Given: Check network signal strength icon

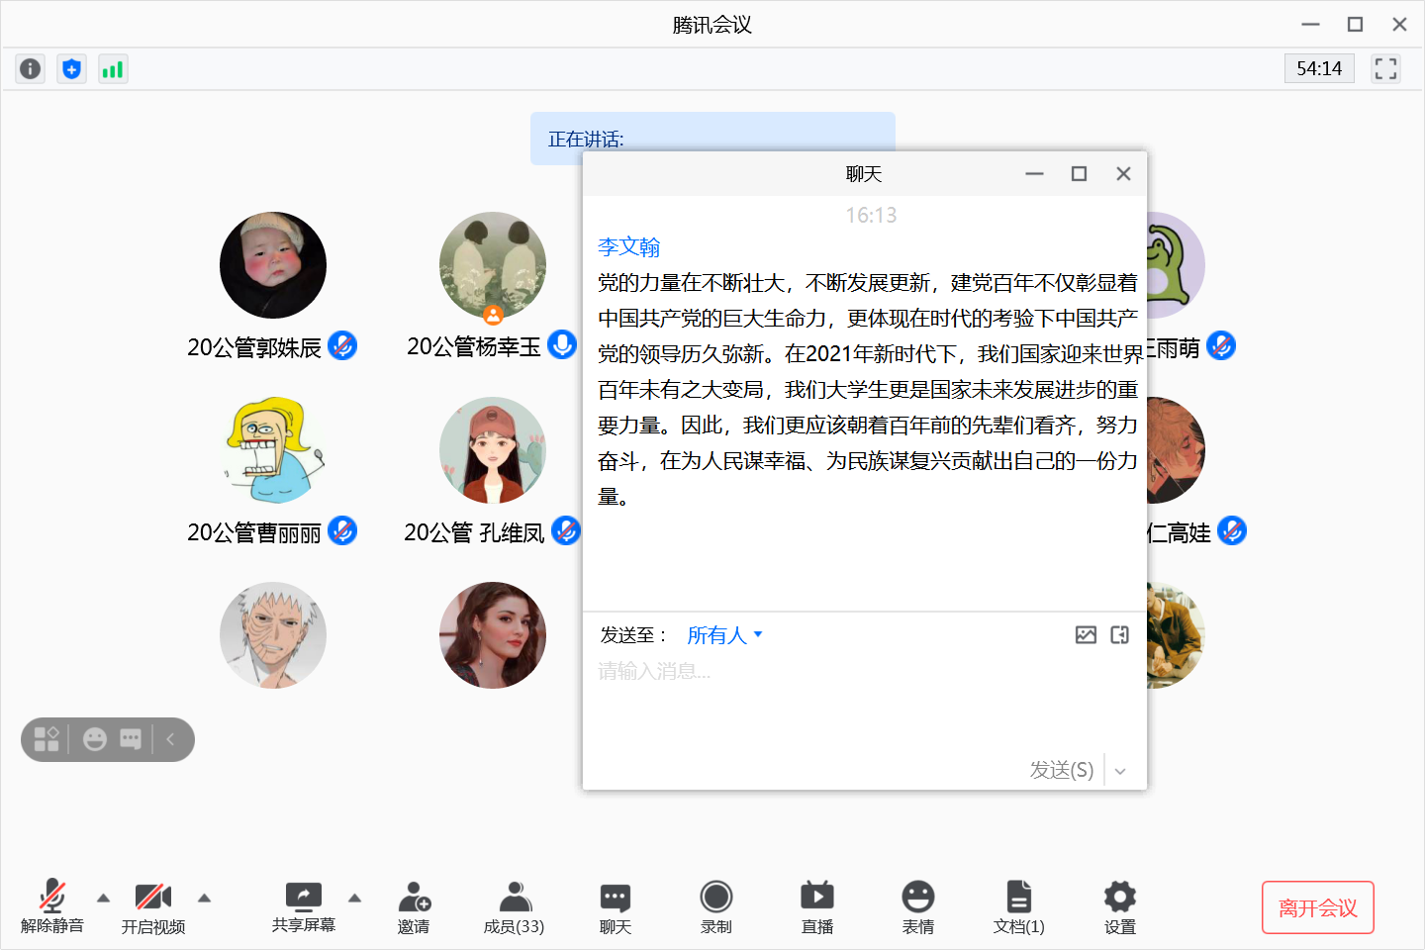Looking at the screenshot, I should [x=113, y=68].
